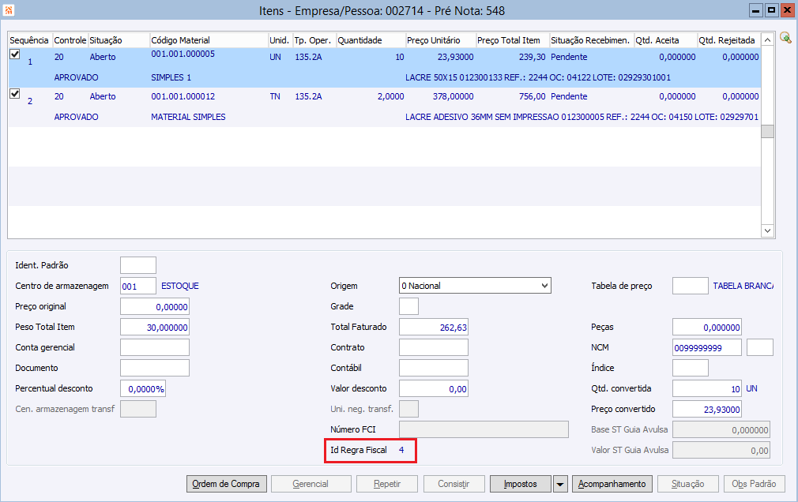Click the application icon in title bar
The image size is (798, 502).
[x=9, y=10]
